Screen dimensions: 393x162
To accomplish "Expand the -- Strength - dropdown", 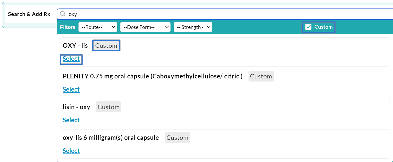I will [193, 27].
